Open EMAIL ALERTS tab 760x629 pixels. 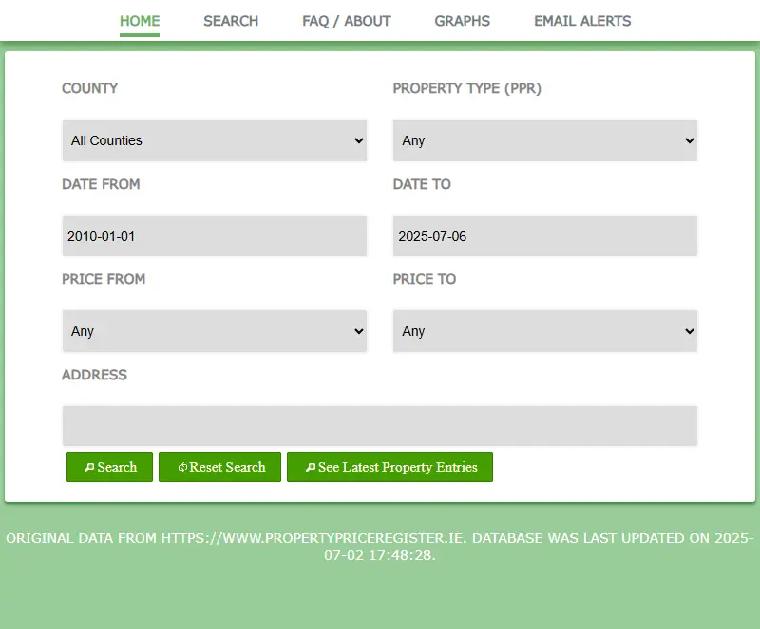[582, 21]
